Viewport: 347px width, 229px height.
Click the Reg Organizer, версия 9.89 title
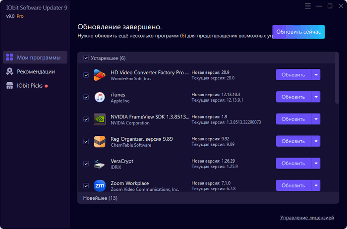pyautogui.click(x=142, y=139)
